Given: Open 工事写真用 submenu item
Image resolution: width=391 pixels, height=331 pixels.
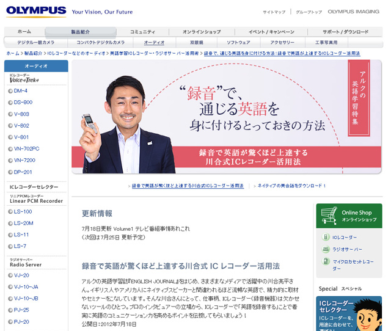Looking at the screenshot, I should tap(326, 42).
